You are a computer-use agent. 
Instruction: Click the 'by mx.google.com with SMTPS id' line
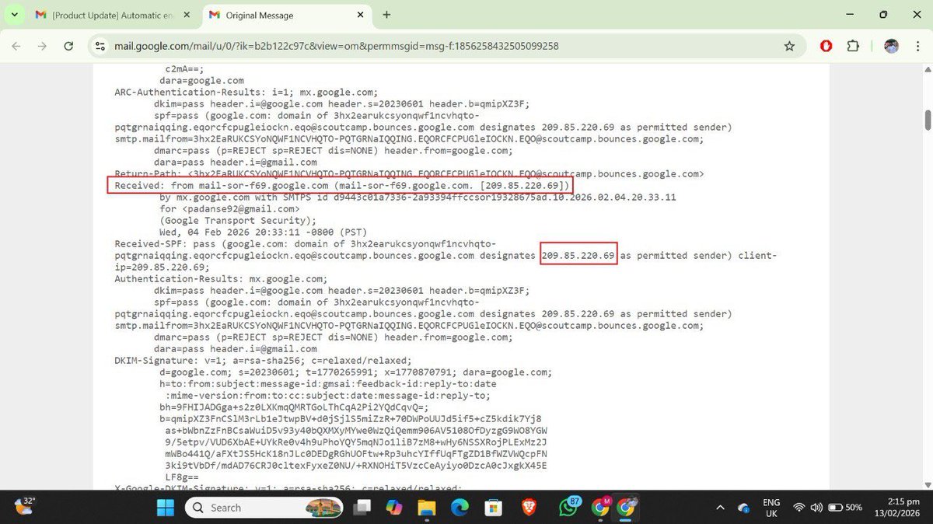[418, 197]
